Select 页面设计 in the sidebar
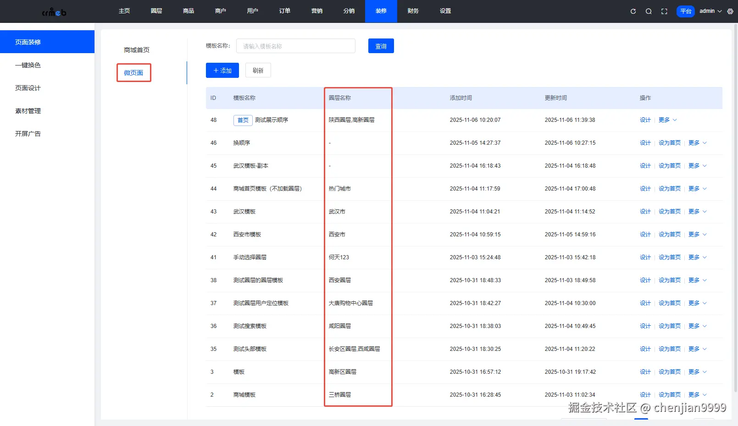The height and width of the screenshot is (426, 738). coord(47,88)
